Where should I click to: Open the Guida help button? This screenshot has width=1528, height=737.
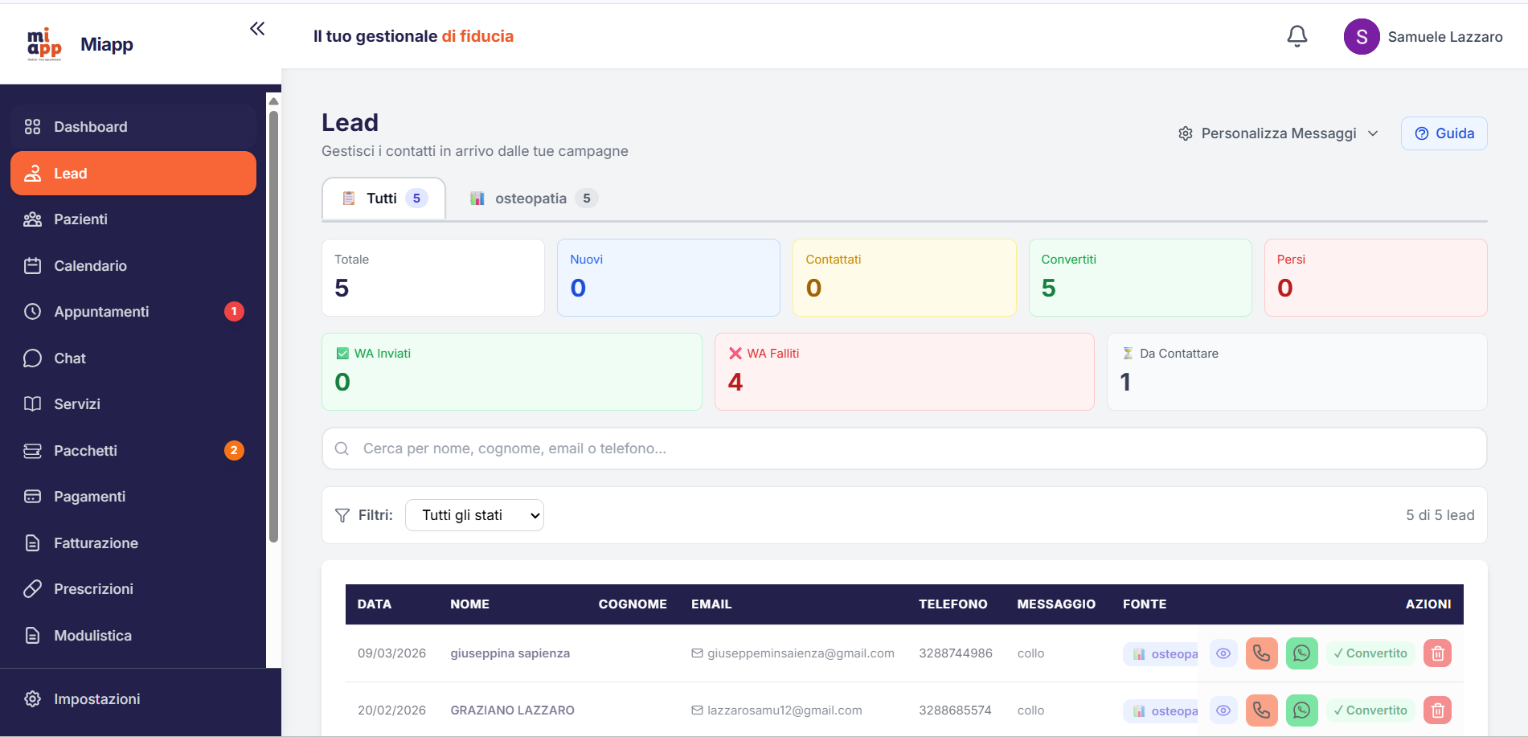pos(1444,133)
